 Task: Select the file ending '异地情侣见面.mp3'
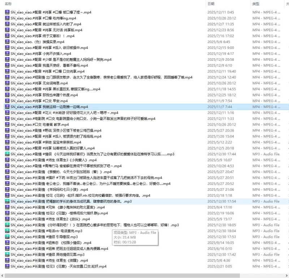48,254
